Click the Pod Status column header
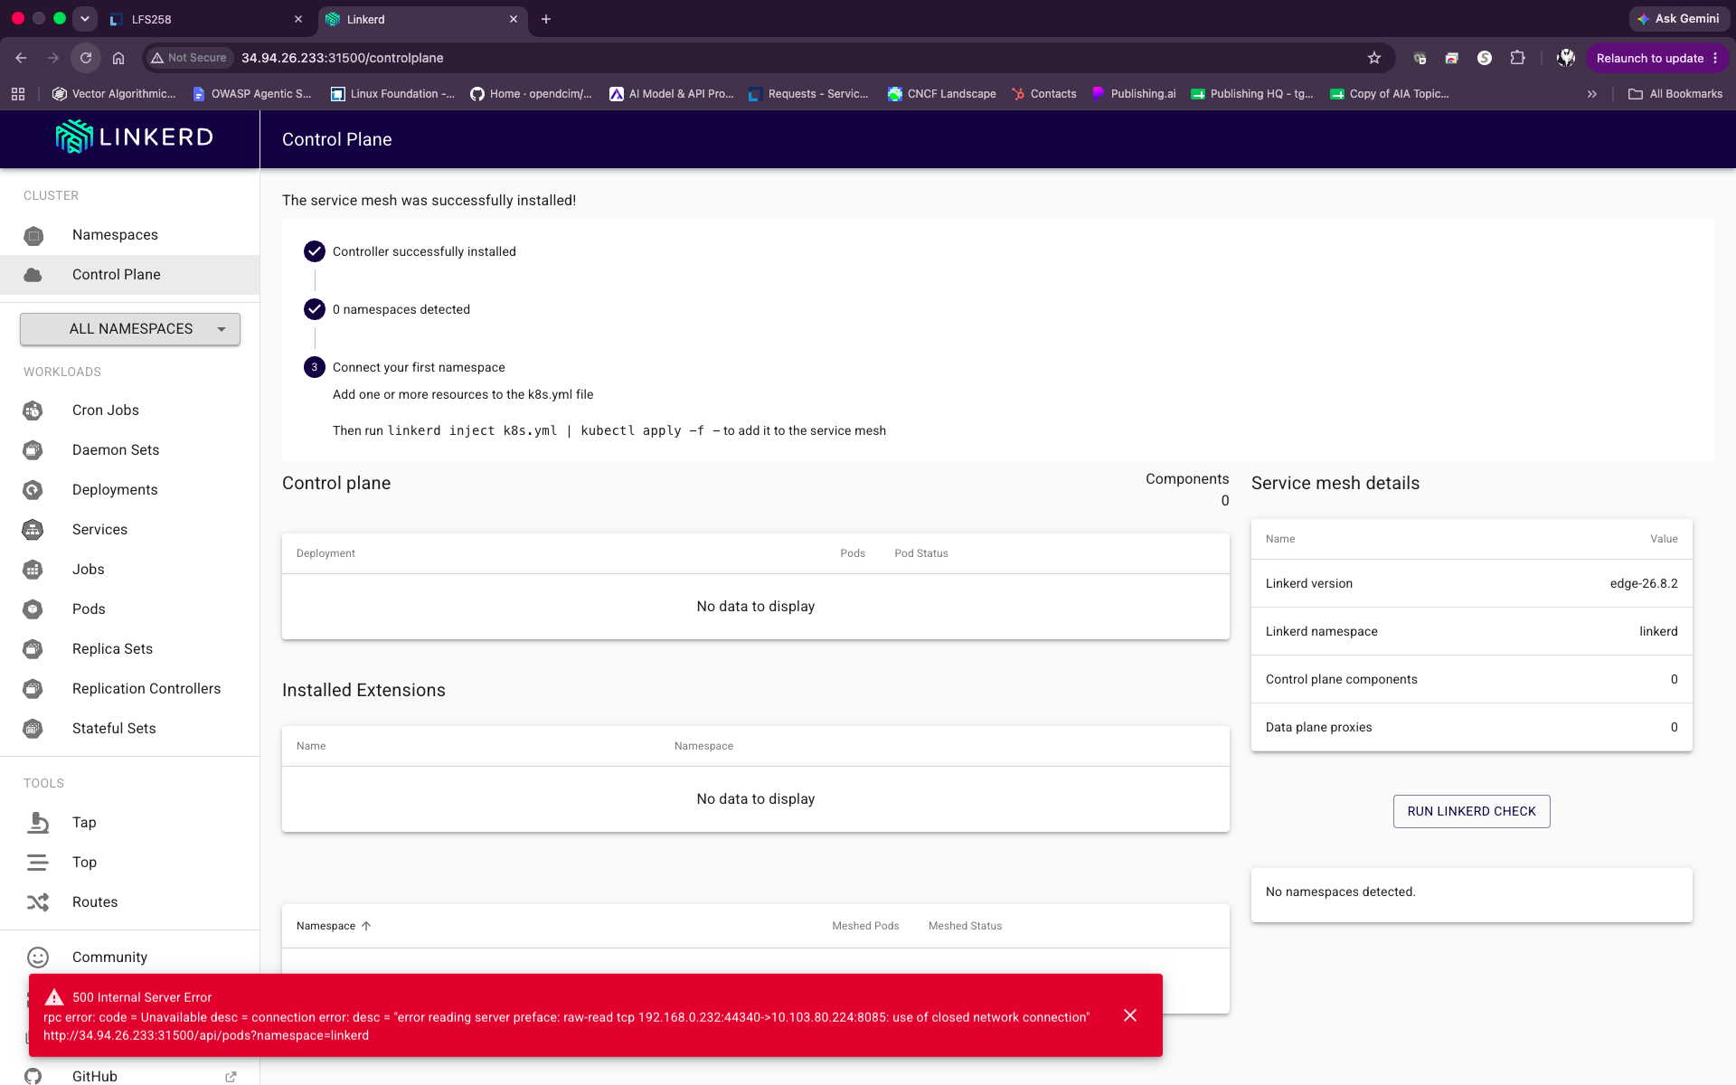 (920, 553)
